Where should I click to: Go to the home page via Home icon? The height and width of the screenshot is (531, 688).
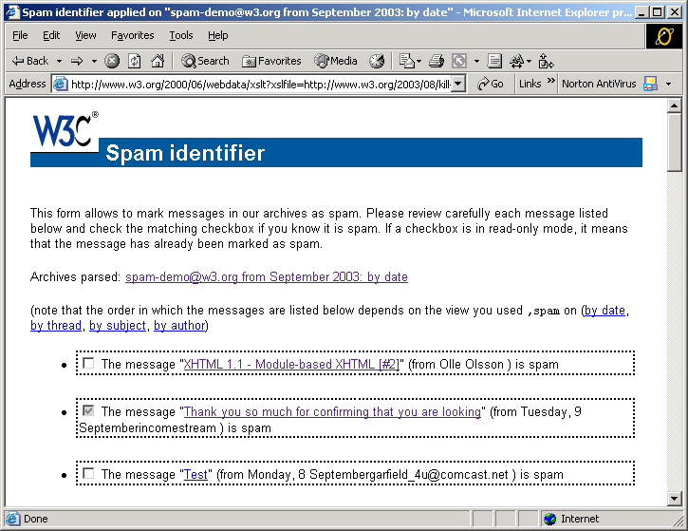point(158,61)
